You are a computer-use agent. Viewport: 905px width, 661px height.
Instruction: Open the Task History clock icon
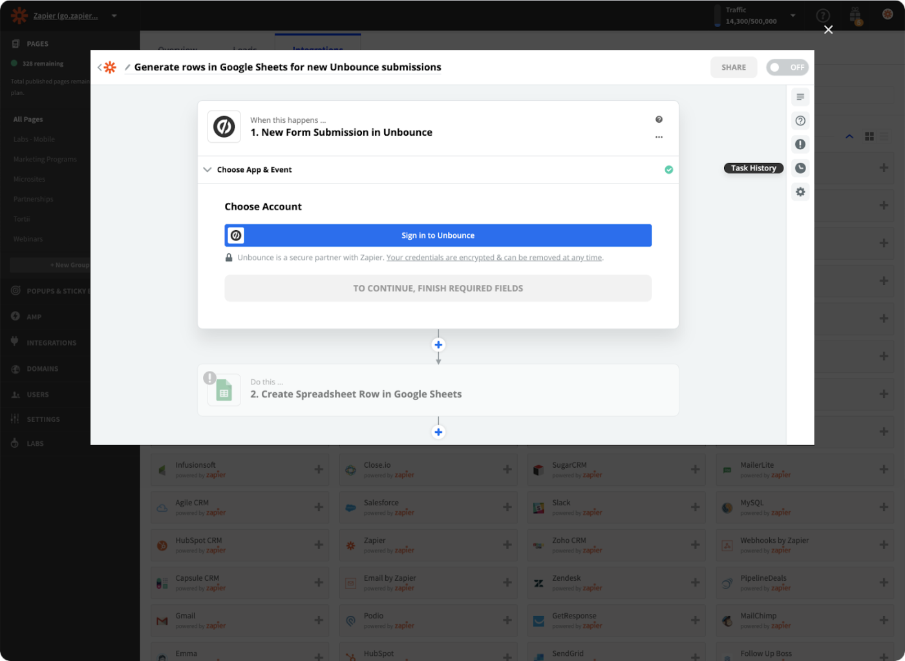click(x=800, y=168)
